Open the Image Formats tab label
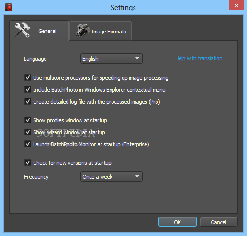The height and width of the screenshot is (236, 247). (x=109, y=32)
